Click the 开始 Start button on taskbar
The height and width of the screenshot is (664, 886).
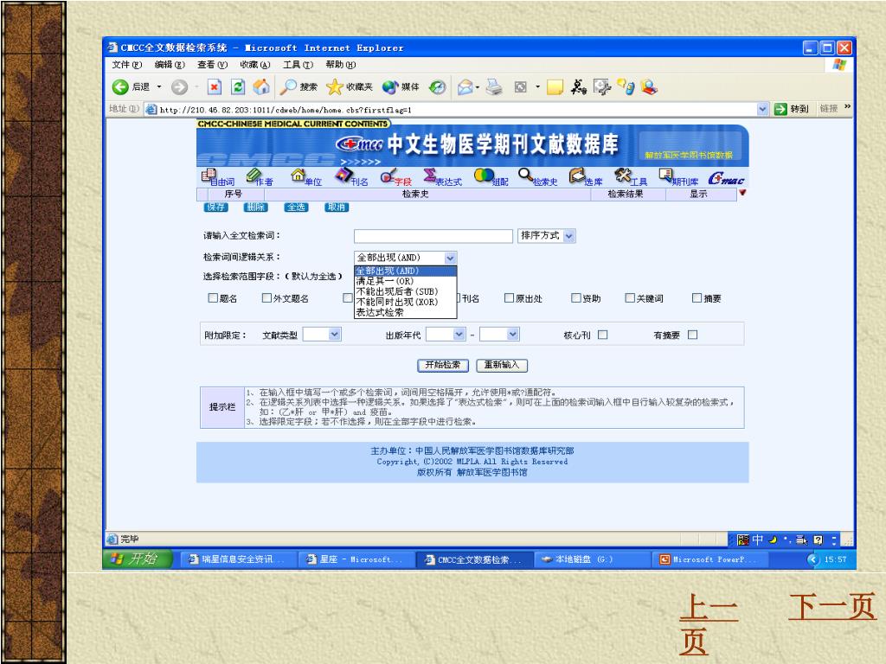pos(138,559)
